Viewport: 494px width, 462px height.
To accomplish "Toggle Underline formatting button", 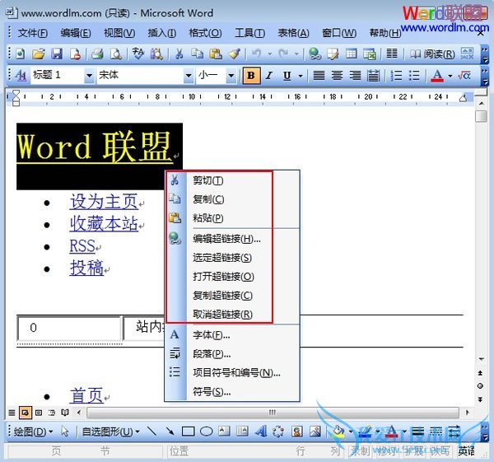I will pos(287,76).
